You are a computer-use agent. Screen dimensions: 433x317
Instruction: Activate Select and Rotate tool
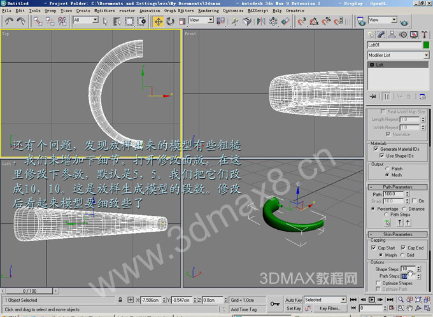(x=170, y=21)
